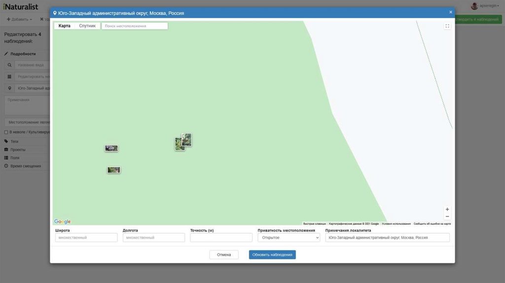Click the species name search icon
The width and height of the screenshot is (505, 283).
click(9, 65)
